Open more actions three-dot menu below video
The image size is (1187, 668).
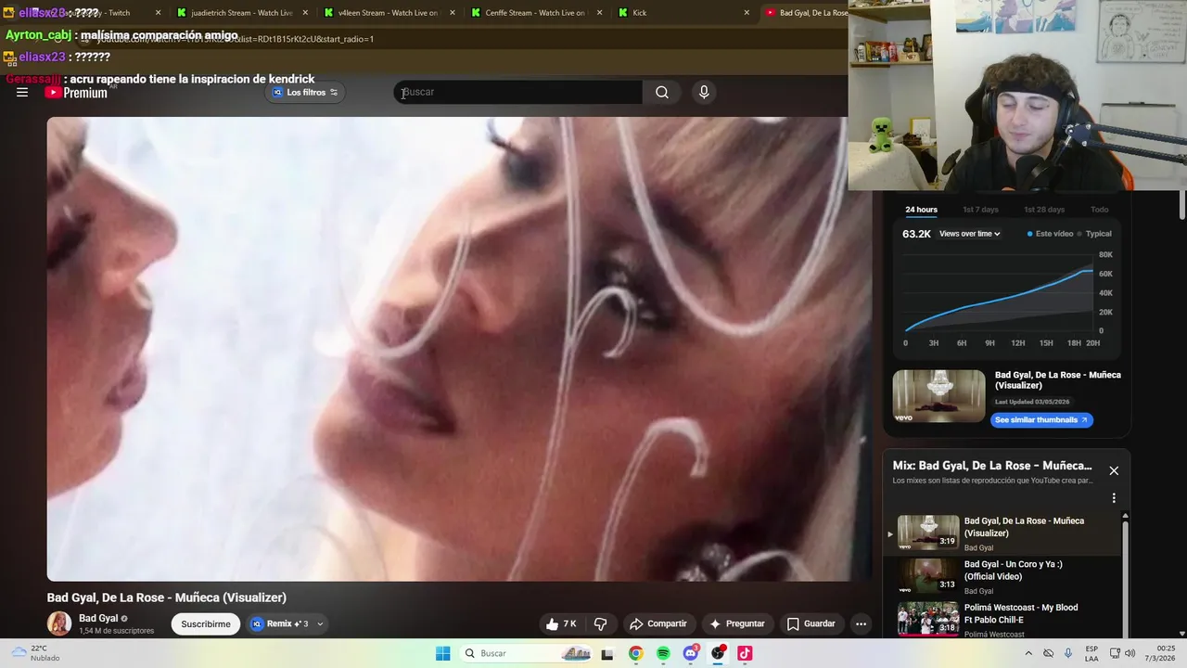tap(861, 623)
